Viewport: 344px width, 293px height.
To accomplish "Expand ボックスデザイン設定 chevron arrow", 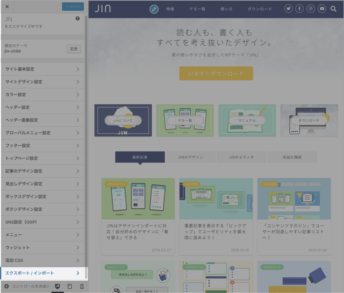I will (78, 196).
